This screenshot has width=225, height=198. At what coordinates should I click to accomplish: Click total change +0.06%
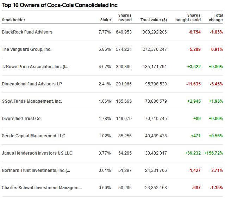coord(216,119)
